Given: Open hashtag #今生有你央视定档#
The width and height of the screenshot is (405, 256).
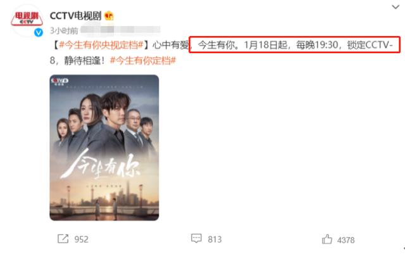Looking at the screenshot, I should [101, 45].
